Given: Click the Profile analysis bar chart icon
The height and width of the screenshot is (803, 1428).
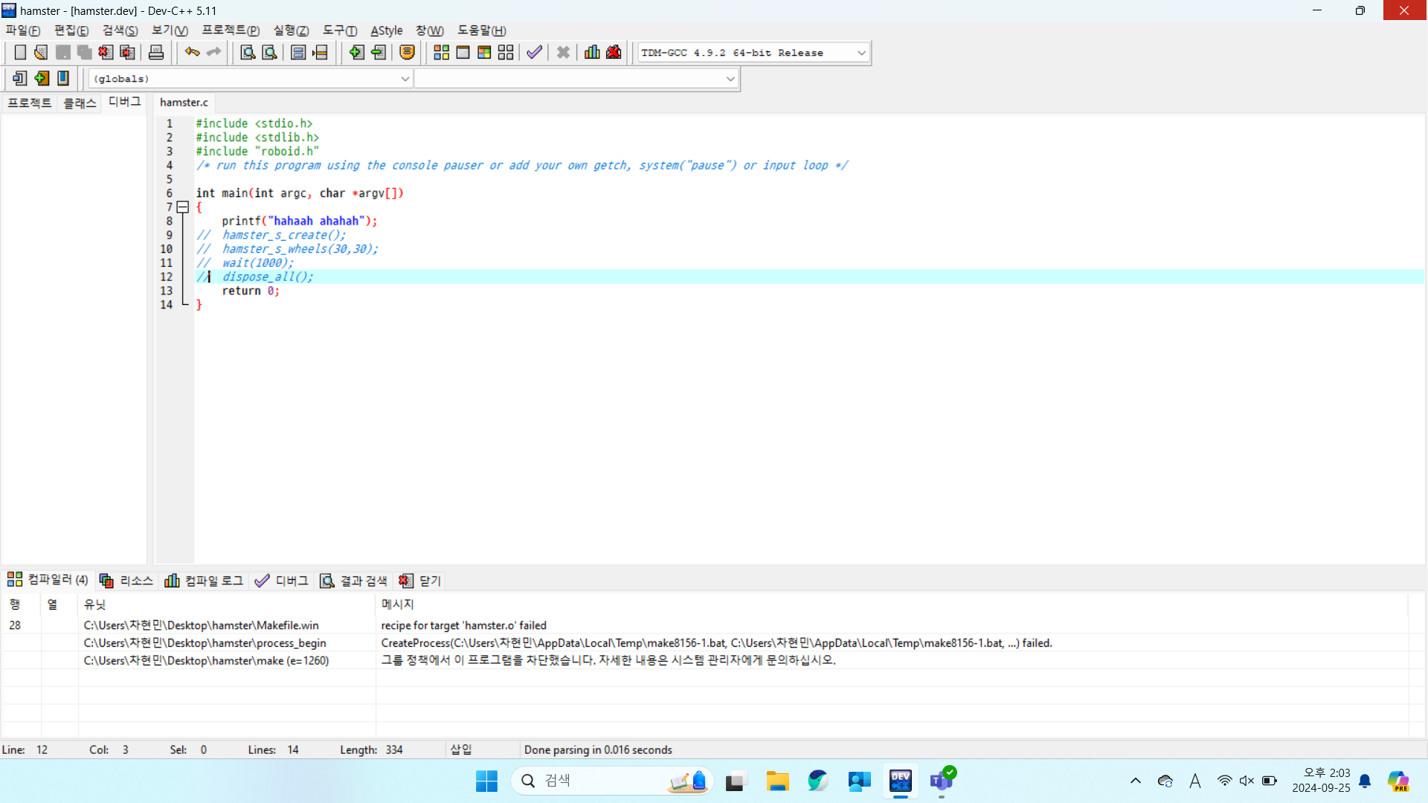Looking at the screenshot, I should pyautogui.click(x=592, y=52).
